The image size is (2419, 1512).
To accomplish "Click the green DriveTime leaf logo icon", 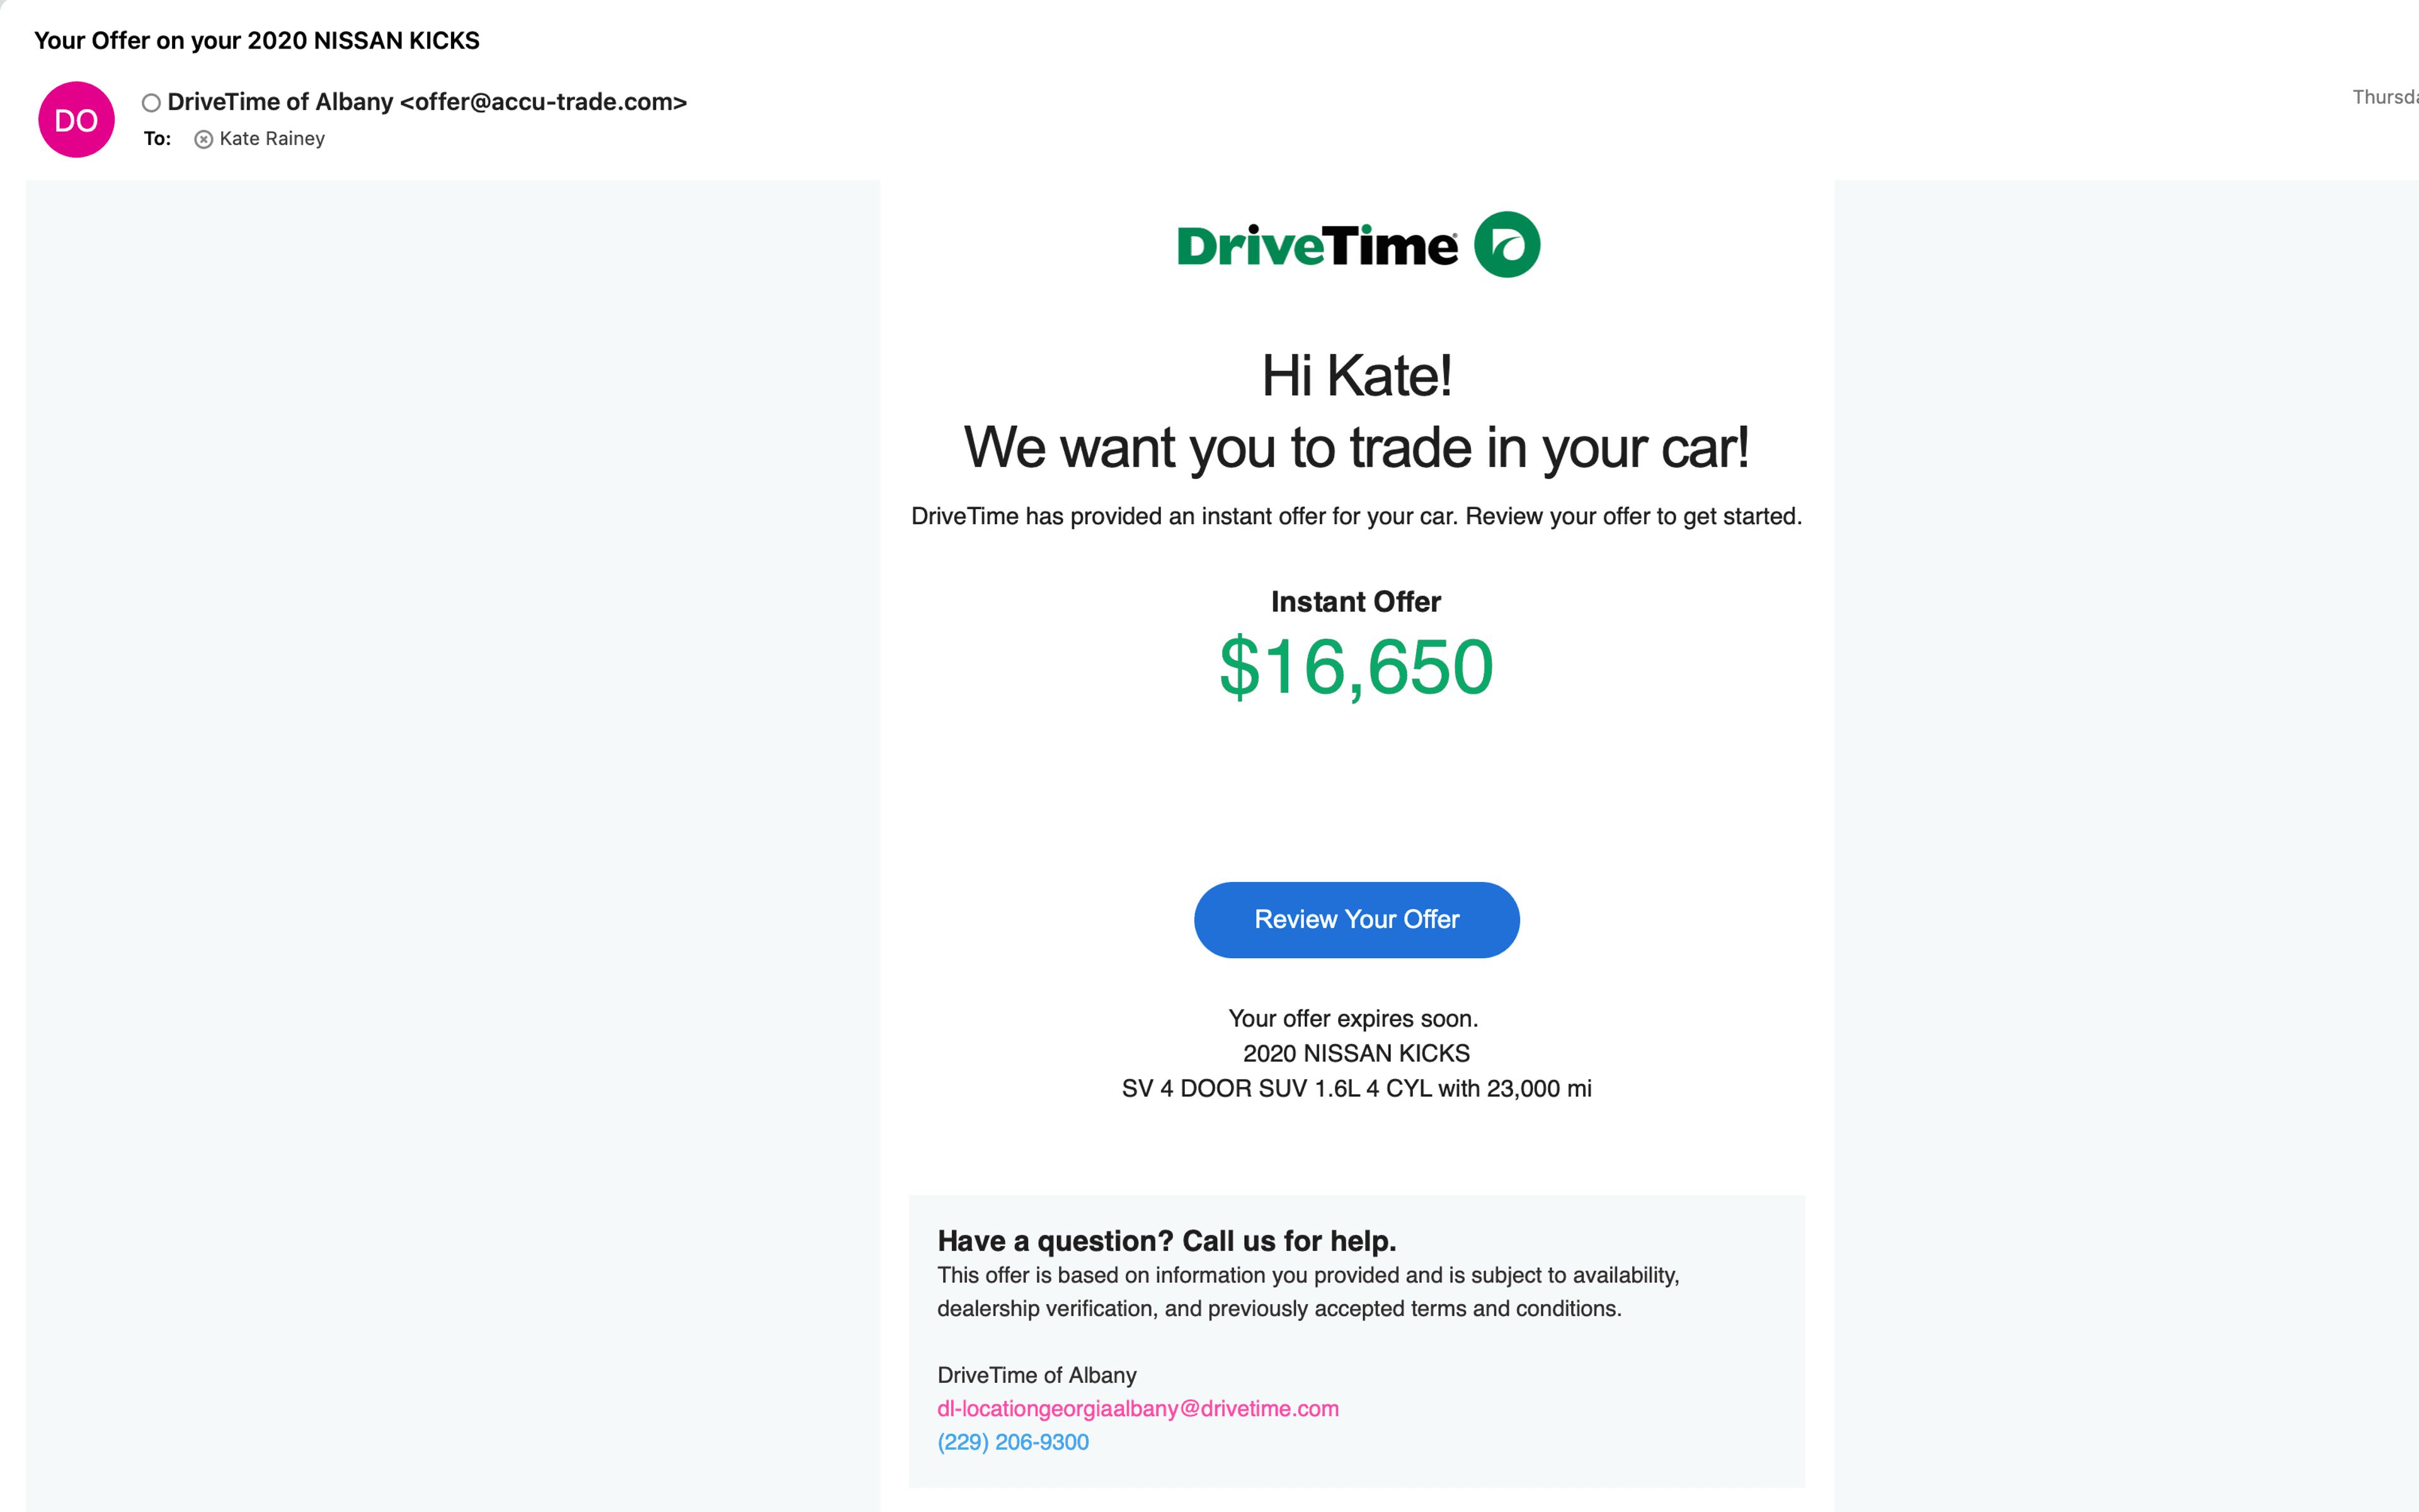I will pyautogui.click(x=1507, y=245).
